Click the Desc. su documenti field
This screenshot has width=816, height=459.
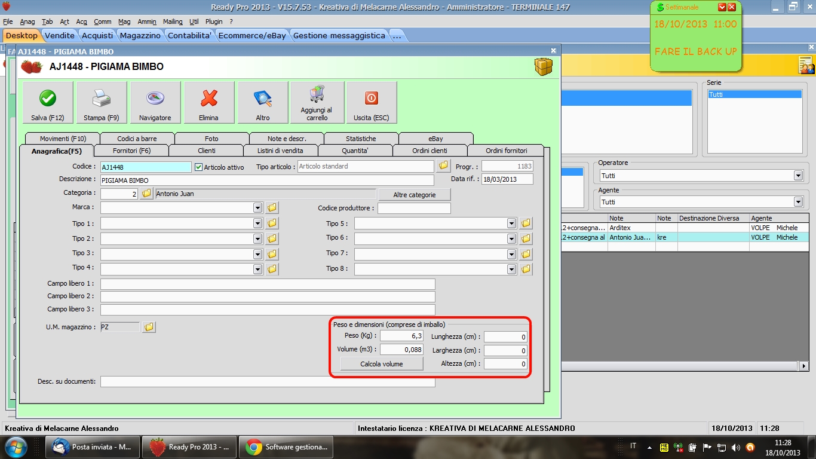[x=268, y=381]
